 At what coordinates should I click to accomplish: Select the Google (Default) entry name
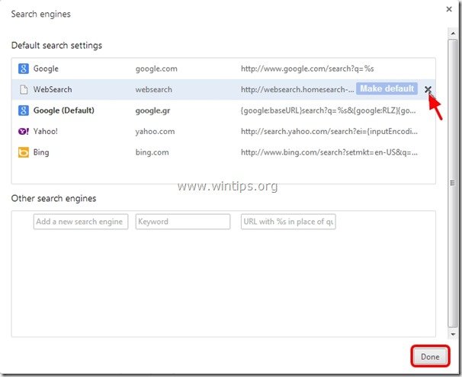[x=64, y=110]
